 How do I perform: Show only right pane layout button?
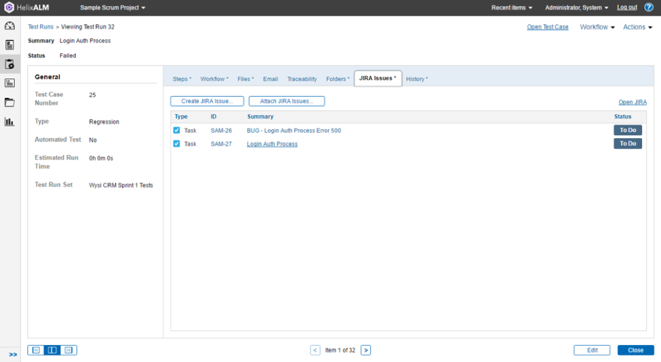(x=68, y=350)
